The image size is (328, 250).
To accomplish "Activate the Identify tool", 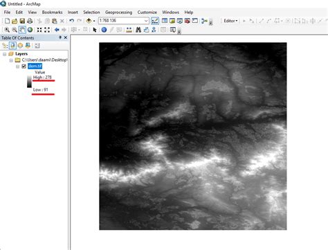I will coord(104,30).
